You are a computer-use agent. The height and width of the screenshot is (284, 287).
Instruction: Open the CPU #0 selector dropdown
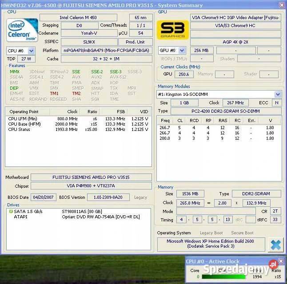coord(31,51)
